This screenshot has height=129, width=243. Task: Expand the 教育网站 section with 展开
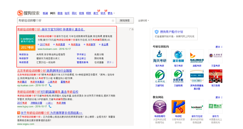(219, 97)
